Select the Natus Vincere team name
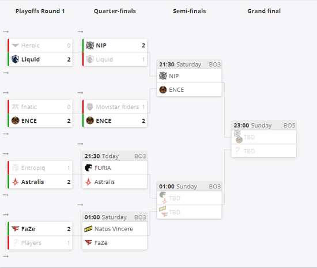Image resolution: width=317 pixels, height=268 pixels. coord(114,229)
